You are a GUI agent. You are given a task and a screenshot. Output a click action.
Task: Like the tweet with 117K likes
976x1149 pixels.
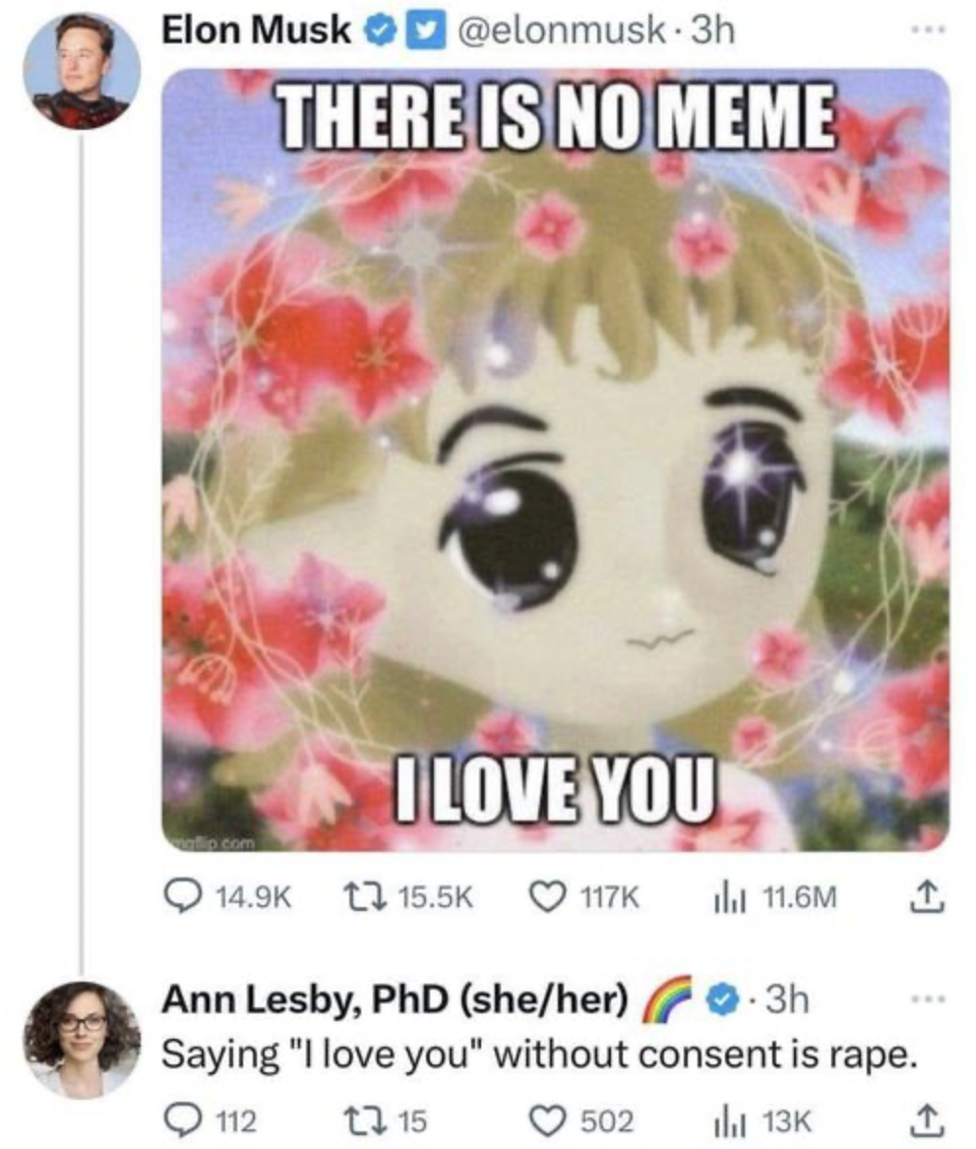[546, 897]
